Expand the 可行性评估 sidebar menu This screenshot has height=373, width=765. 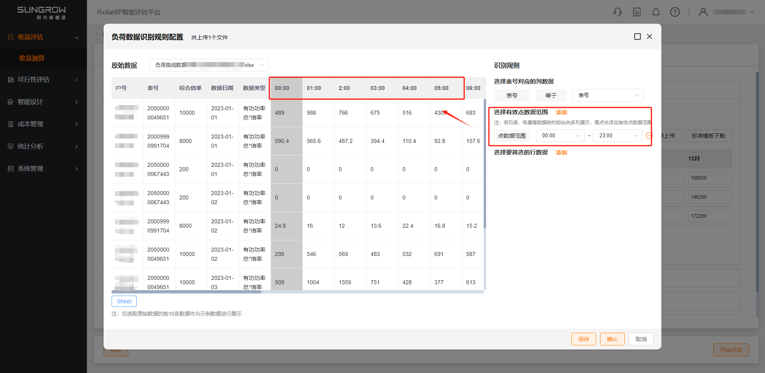pos(43,80)
